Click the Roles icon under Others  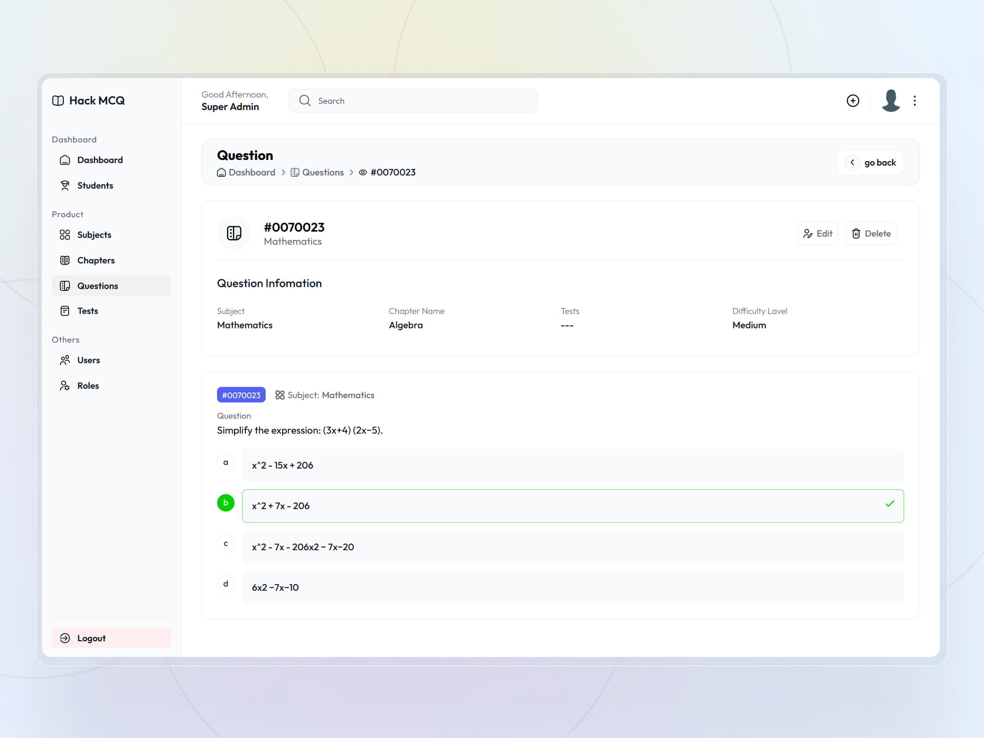[65, 385]
